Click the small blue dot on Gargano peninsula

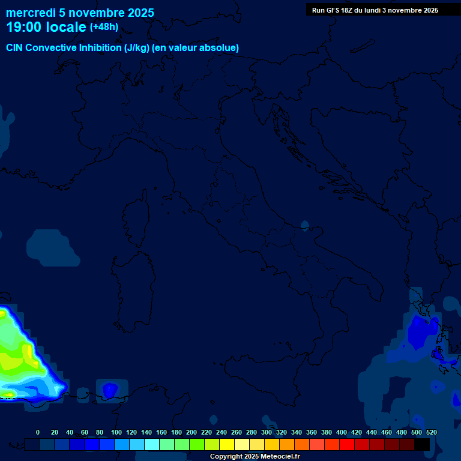pyautogui.click(x=305, y=226)
